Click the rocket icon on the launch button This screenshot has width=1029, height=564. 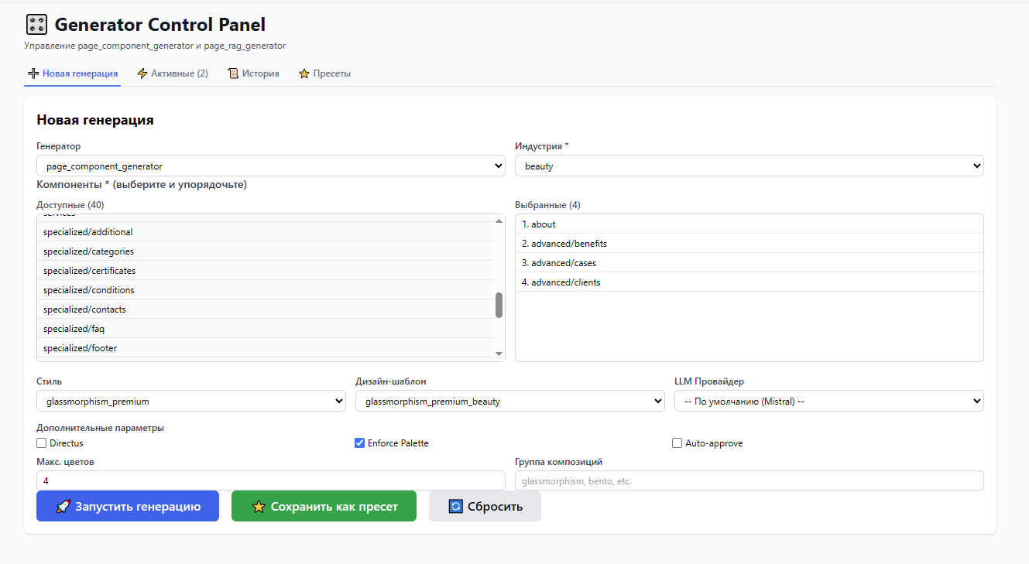[x=63, y=507]
